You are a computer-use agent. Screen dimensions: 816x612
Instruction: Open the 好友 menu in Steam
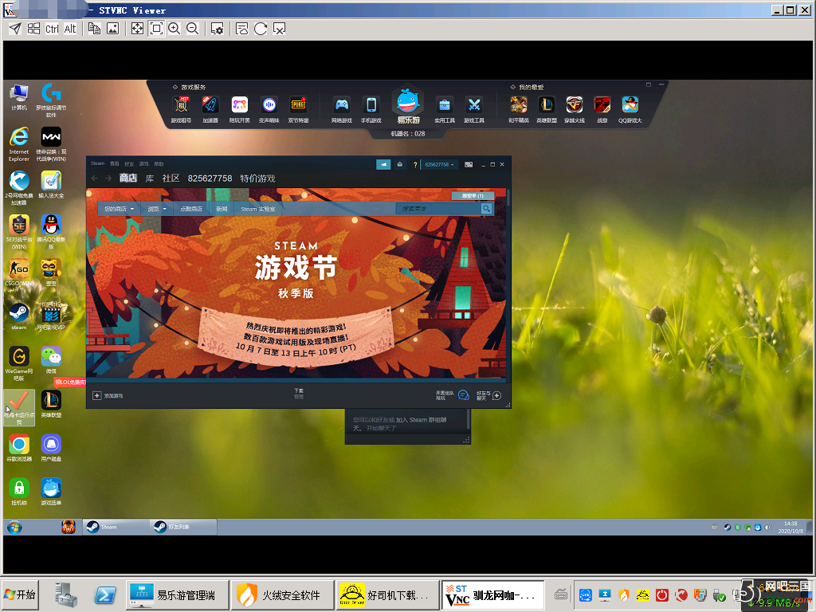[x=129, y=163]
